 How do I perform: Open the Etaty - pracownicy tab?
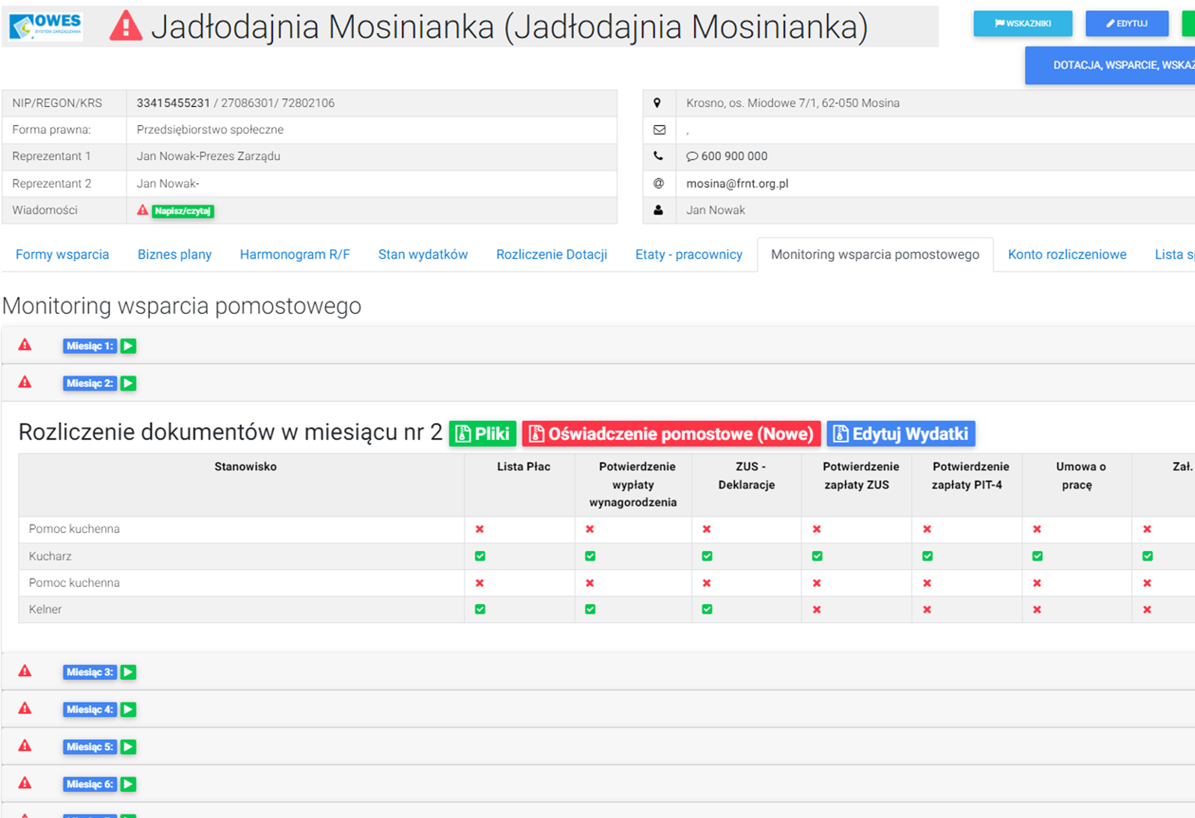(688, 254)
